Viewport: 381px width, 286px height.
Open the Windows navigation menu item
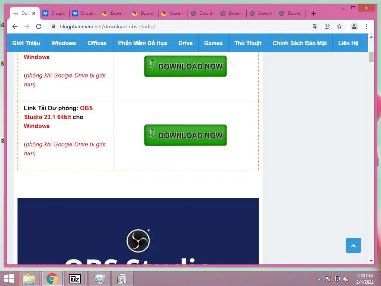pos(64,43)
